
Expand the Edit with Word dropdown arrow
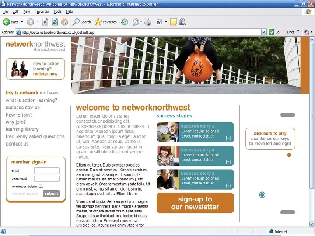166,22
